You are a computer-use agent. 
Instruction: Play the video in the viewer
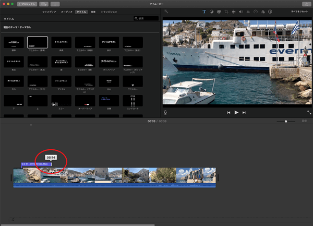tap(236, 112)
